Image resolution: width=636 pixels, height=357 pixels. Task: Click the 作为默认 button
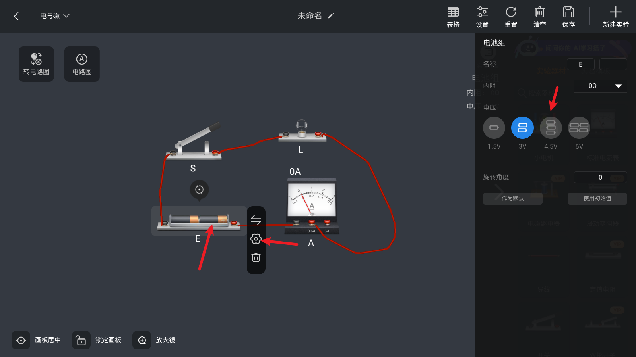click(512, 198)
